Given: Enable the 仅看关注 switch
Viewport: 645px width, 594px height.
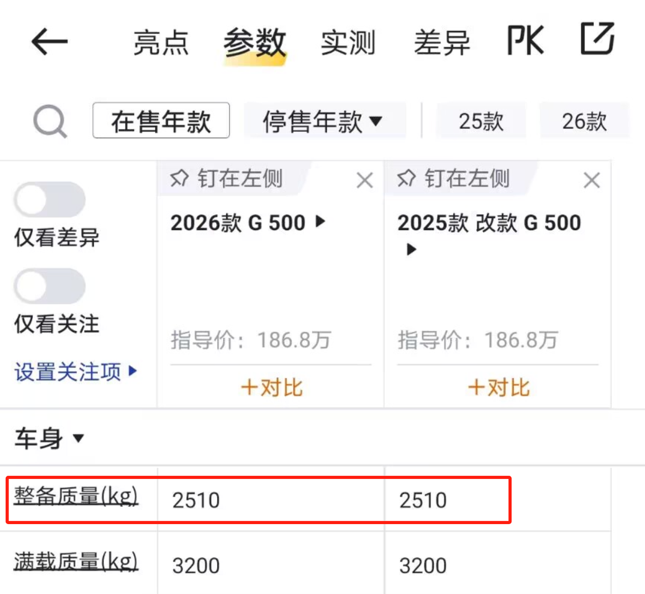Looking at the screenshot, I should (49, 286).
